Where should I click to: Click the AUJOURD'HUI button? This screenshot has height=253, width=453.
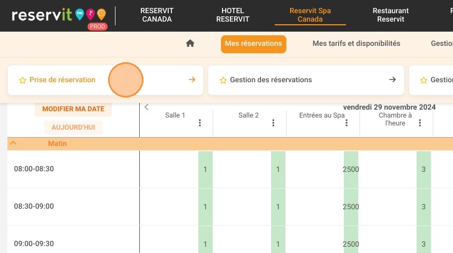(x=73, y=128)
